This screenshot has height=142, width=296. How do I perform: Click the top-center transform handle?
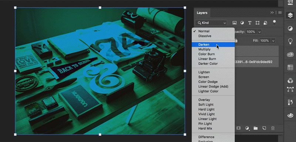tap(100, 8)
